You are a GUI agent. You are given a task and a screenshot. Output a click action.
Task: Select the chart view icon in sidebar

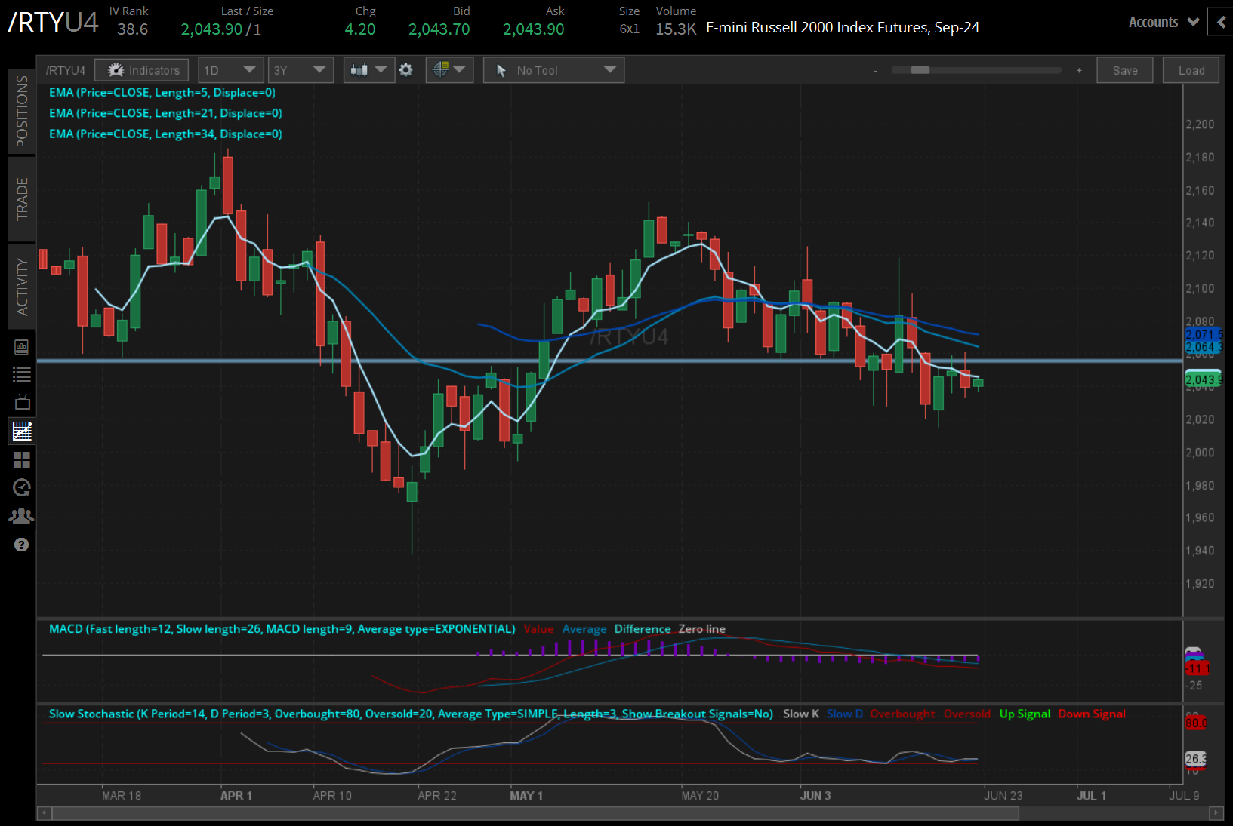[22, 431]
